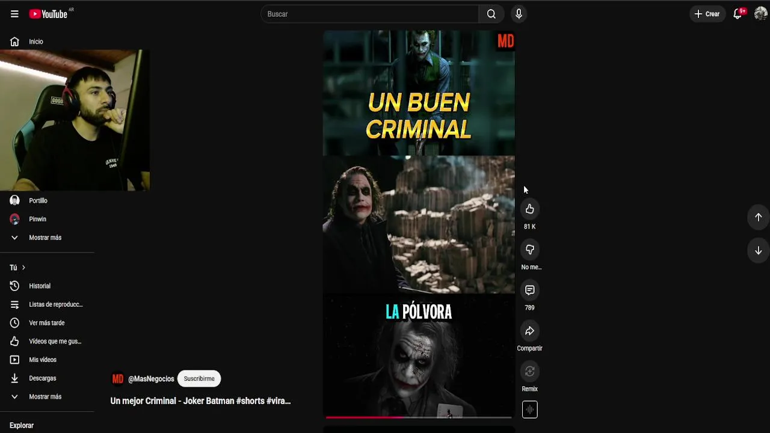Viewport: 770px width, 433px height.
Task: Click the Joker short video player
Action: click(419, 224)
